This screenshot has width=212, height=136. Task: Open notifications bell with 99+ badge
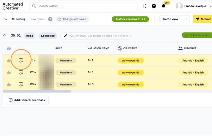pyautogui.click(x=164, y=6)
